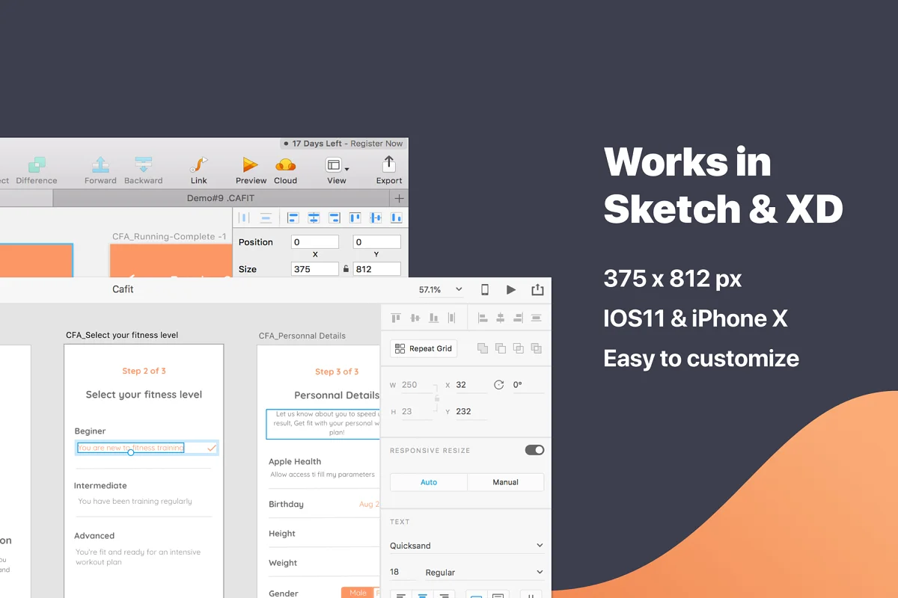Open Preview in Sketch toolbar
Screen dimensions: 898x598
251,164
